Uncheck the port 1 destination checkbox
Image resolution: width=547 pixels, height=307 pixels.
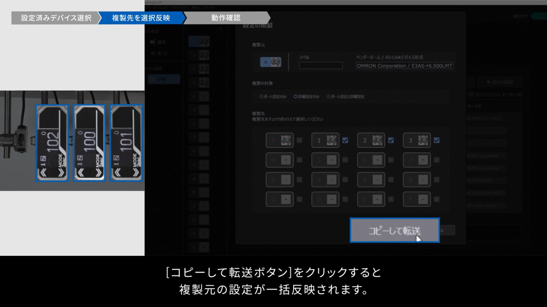(345, 140)
